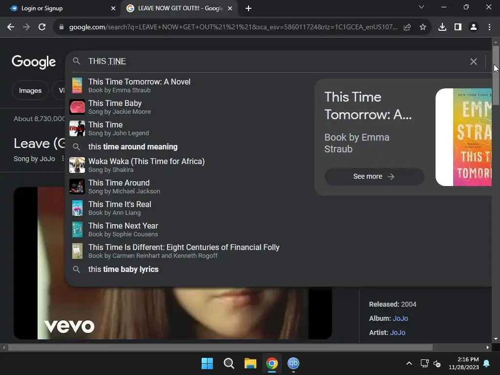Image resolution: width=500 pixels, height=375 pixels.
Task: Bookmark this tab with the star icon
Action: [423, 27]
